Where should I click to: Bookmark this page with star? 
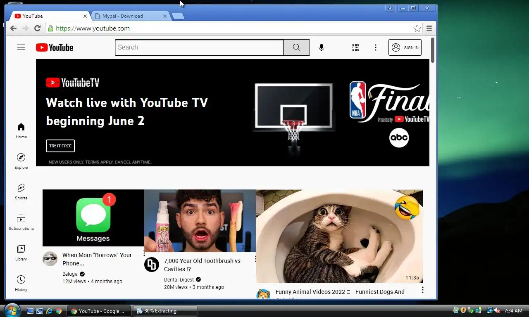pos(417,28)
